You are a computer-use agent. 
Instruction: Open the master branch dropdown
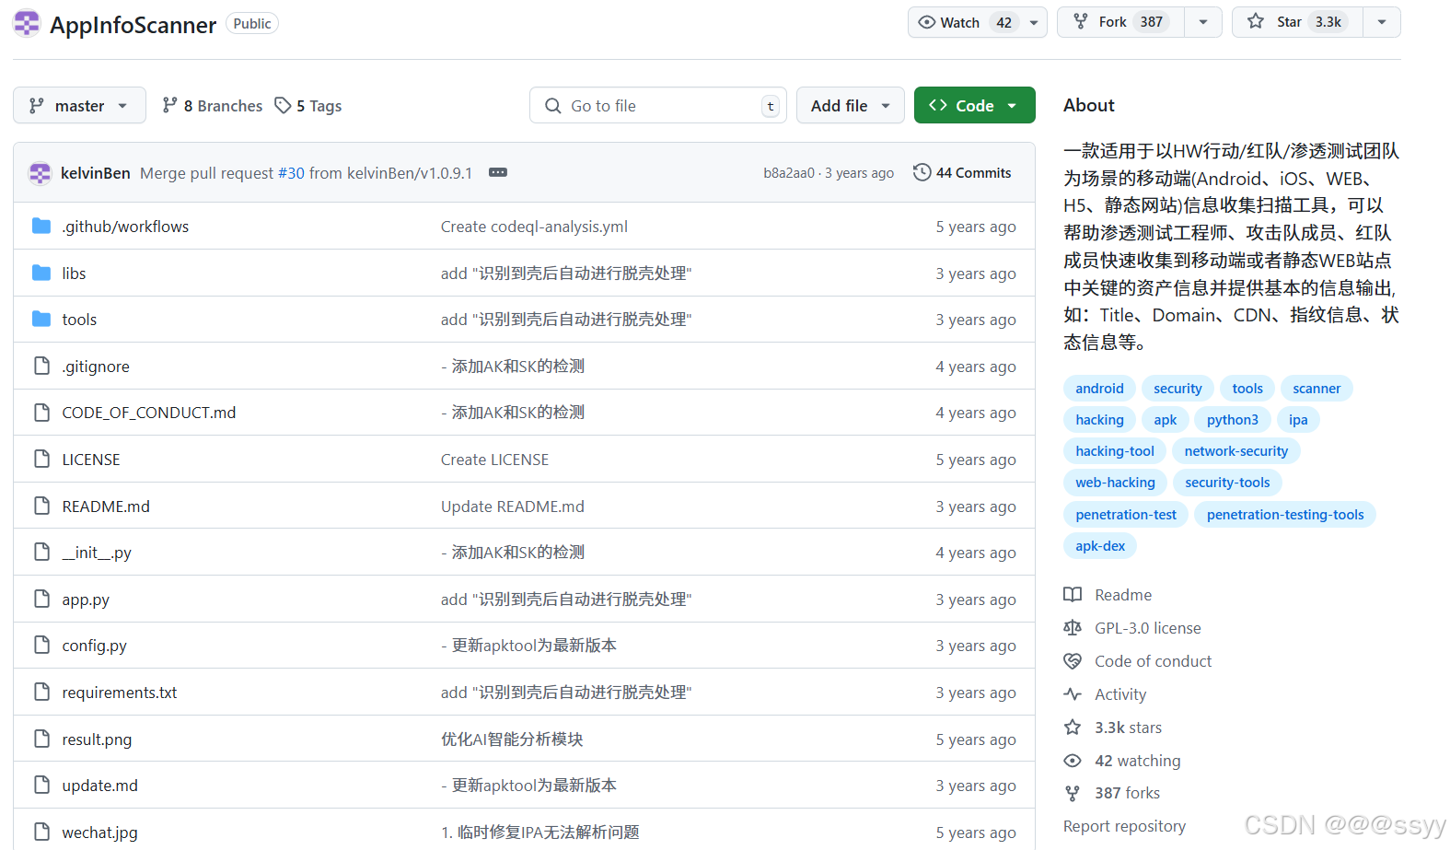point(79,106)
